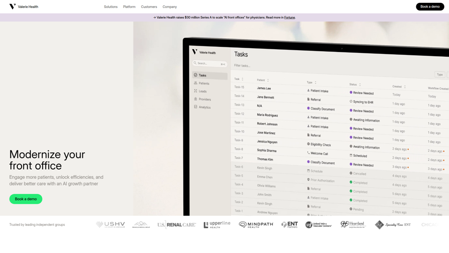The image size is (449, 253).
Task: Click the search magnifier icon in mockup
Action: pos(195,63)
